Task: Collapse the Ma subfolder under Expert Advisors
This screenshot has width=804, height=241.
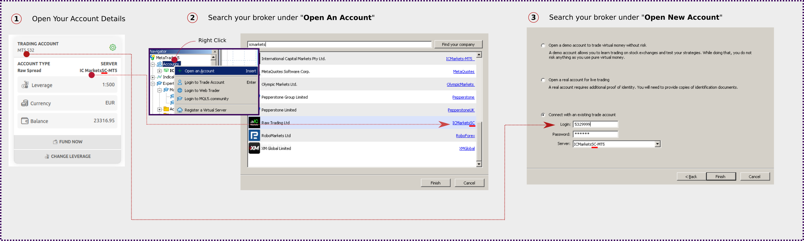Action: tap(159, 90)
